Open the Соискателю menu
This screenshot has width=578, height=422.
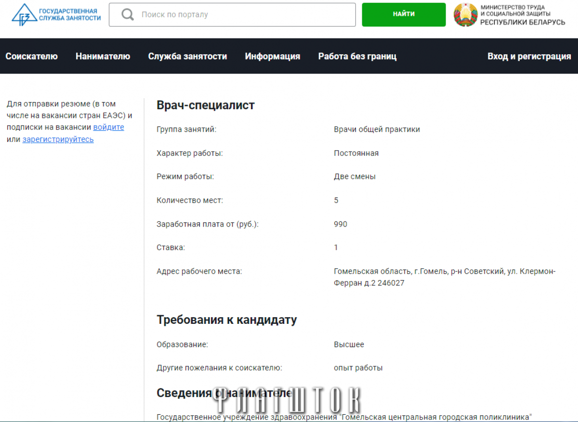pos(32,56)
